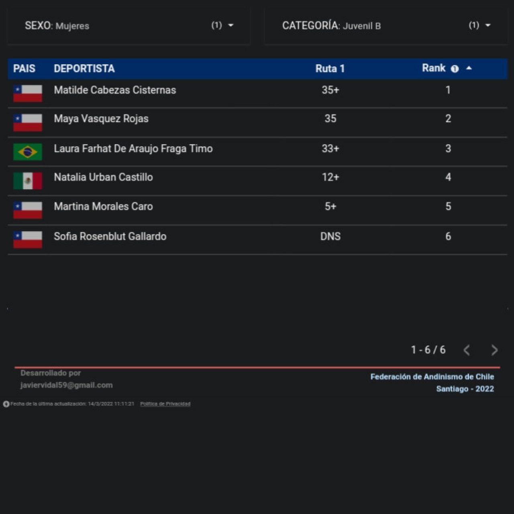The image size is (514, 514).
Task: Go to the previous results page
Action: (x=467, y=350)
